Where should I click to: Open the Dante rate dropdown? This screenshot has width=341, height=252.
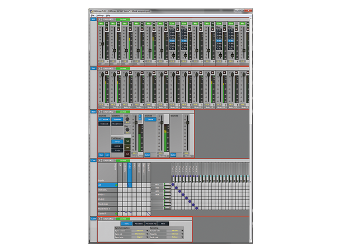(175, 237)
